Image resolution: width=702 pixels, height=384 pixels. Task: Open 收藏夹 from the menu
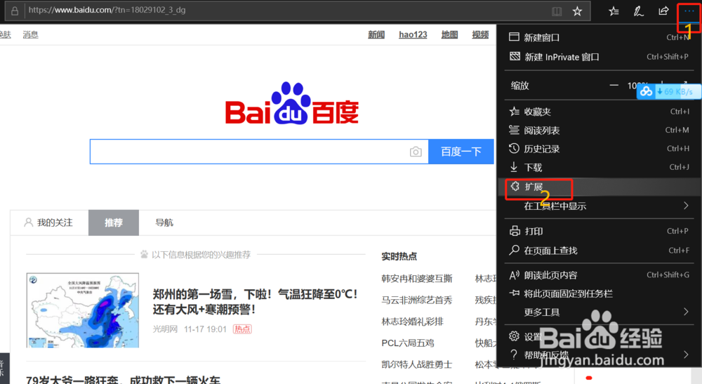point(600,112)
